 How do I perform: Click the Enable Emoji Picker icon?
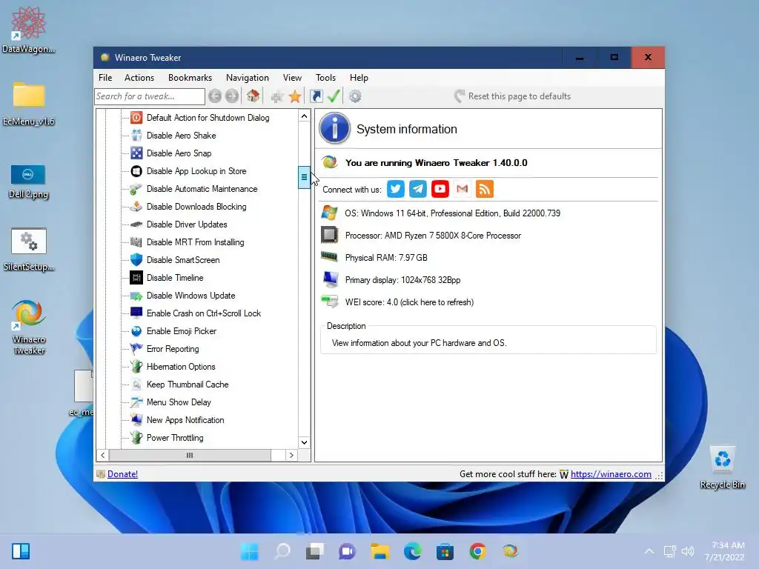[x=136, y=331]
